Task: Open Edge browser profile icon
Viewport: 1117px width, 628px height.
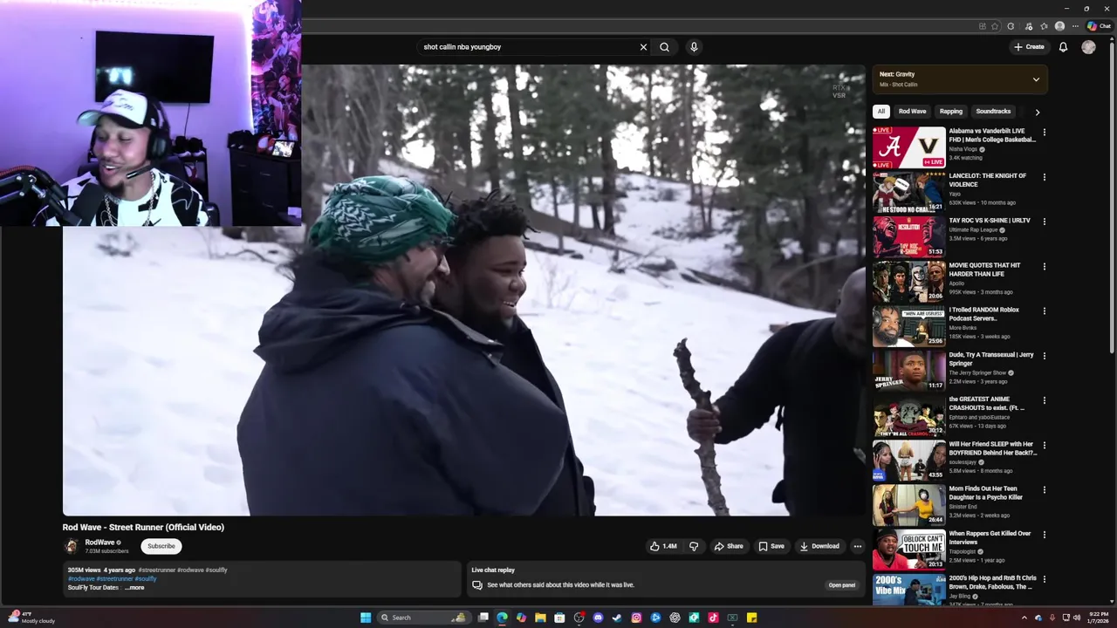Action: click(1059, 26)
